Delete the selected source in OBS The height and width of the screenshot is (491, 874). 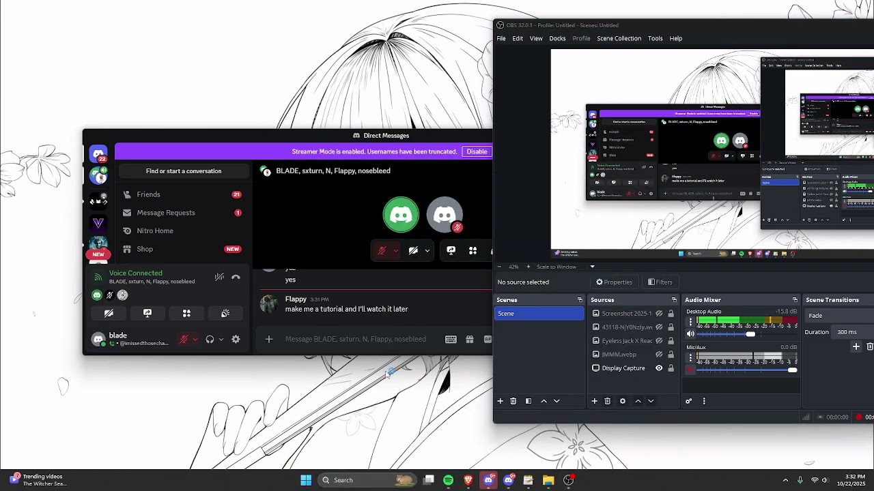click(x=607, y=401)
